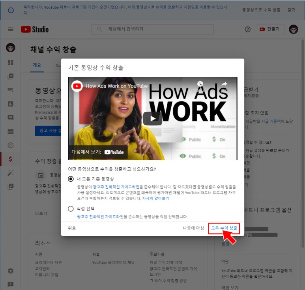305x290 pixels.
Task: Open the '커뮤니티 포럼' resource link
Action: coord(47,275)
